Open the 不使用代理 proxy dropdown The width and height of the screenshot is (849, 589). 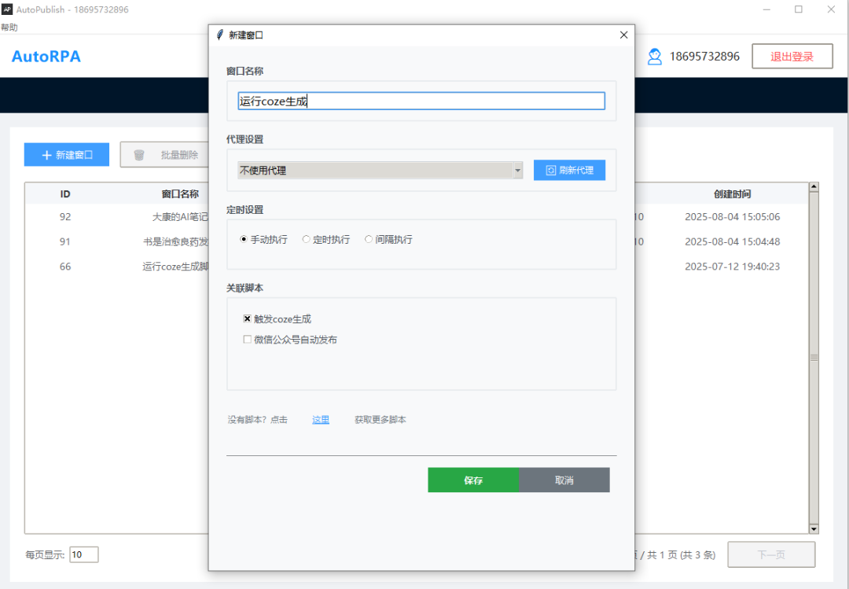pyautogui.click(x=380, y=170)
